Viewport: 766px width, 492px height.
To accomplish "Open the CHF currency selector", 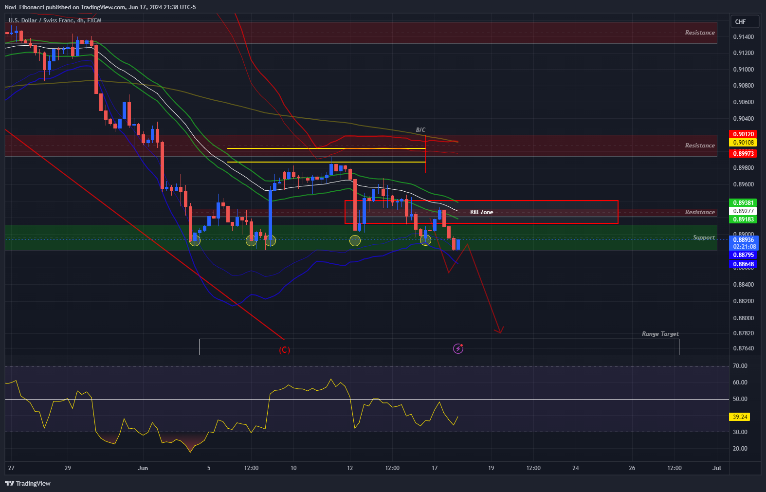I will pyautogui.click(x=745, y=22).
